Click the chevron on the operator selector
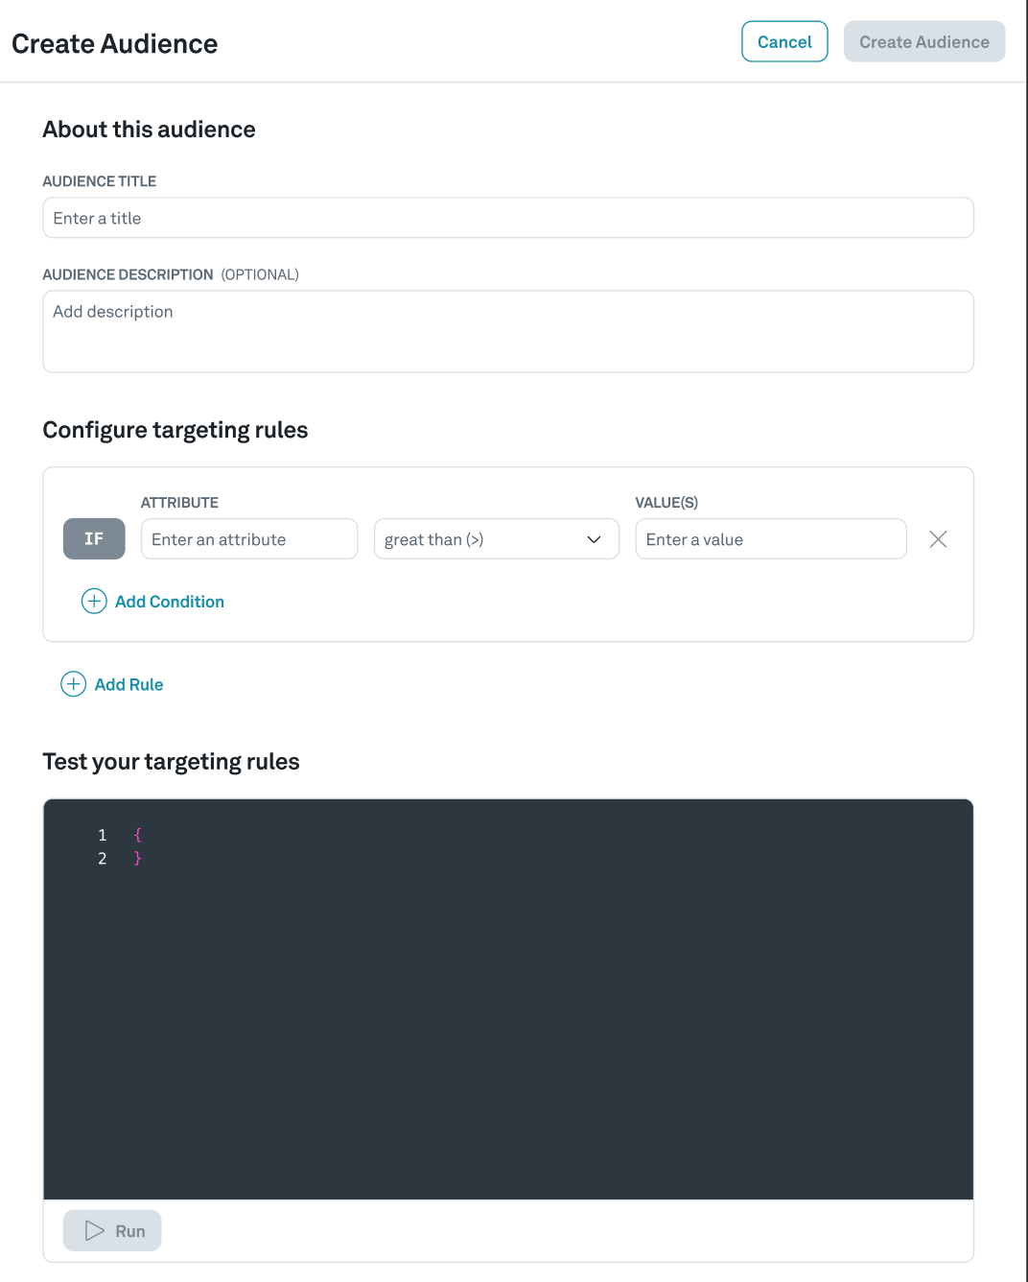This screenshot has width=1028, height=1282. [x=593, y=539]
